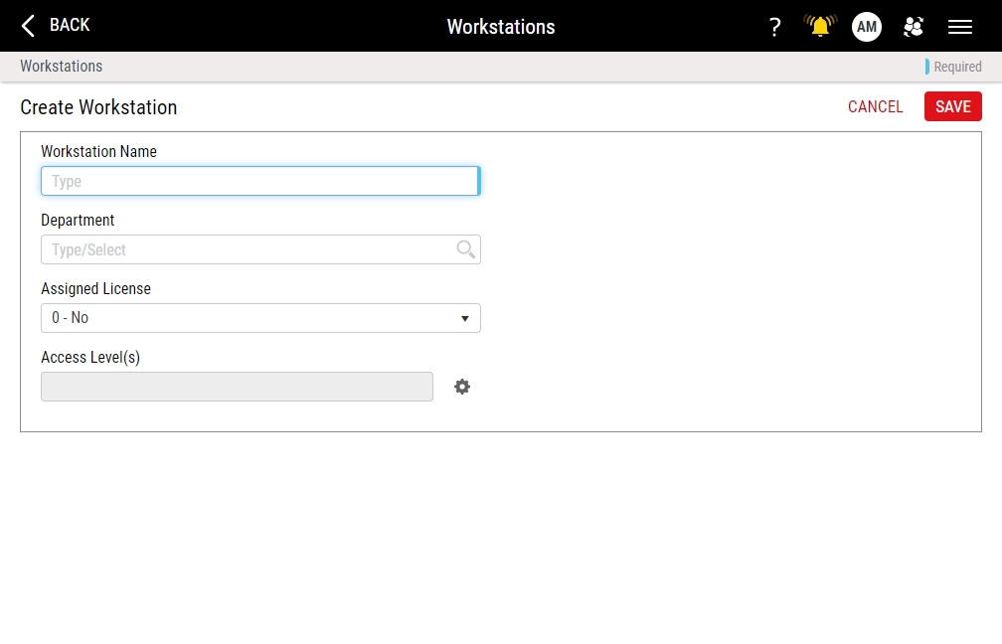Open Access Level settings gear
The image size is (1002, 644).
click(x=462, y=387)
